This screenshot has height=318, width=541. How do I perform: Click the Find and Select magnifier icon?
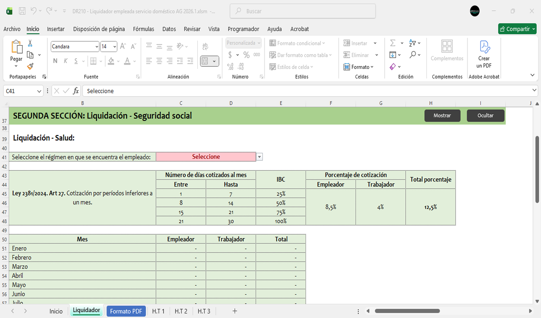coord(413,55)
